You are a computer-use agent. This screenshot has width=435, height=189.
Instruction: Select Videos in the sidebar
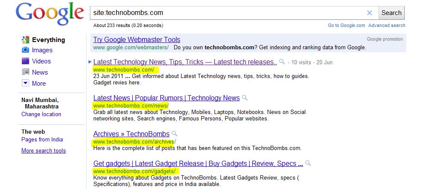point(42,61)
